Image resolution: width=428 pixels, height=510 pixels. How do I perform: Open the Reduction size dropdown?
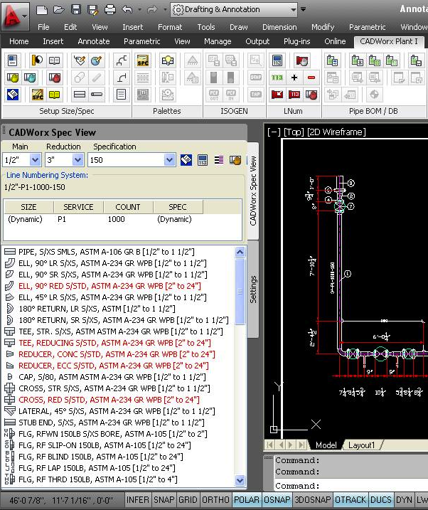pos(77,160)
